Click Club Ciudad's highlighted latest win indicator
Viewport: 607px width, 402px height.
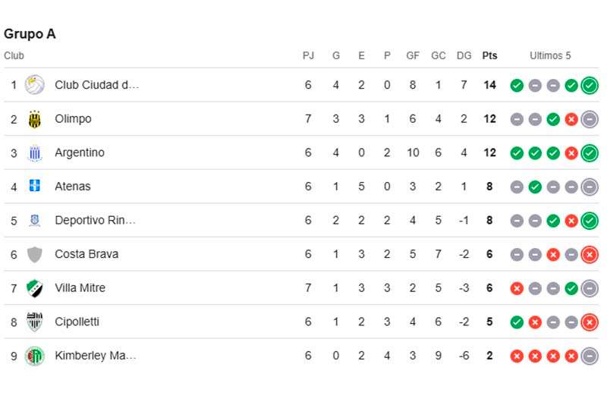click(x=590, y=85)
